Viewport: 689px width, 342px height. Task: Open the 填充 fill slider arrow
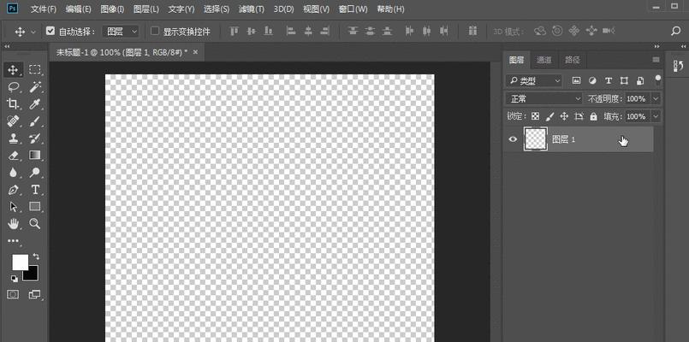656,117
